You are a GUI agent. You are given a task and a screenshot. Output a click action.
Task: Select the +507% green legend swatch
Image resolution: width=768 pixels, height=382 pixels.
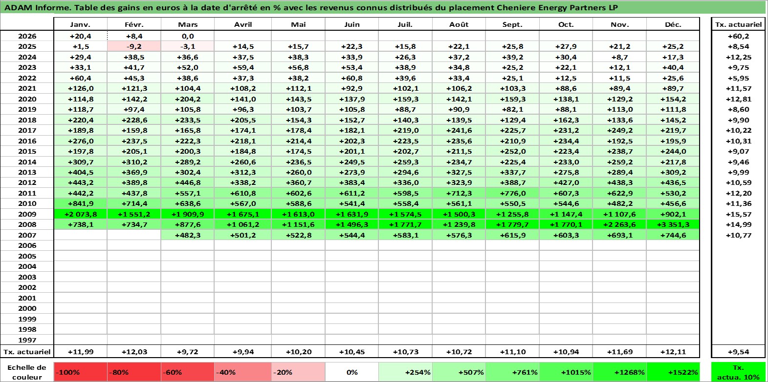(459, 372)
